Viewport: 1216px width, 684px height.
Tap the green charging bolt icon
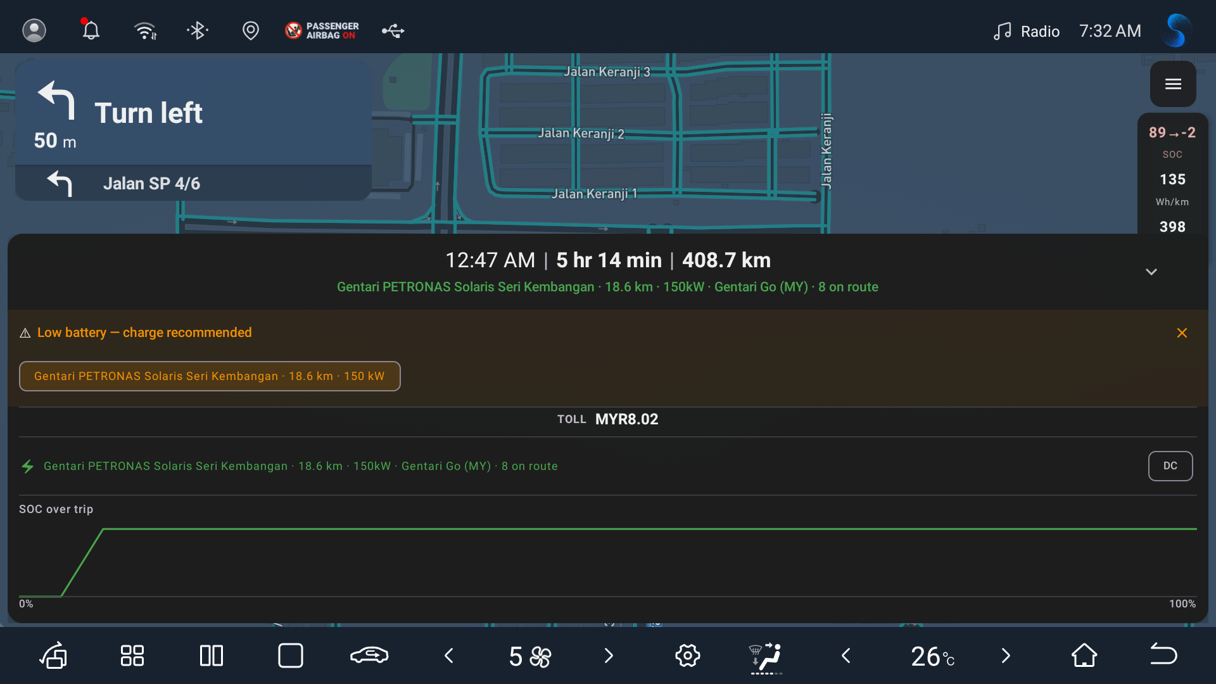[28, 467]
